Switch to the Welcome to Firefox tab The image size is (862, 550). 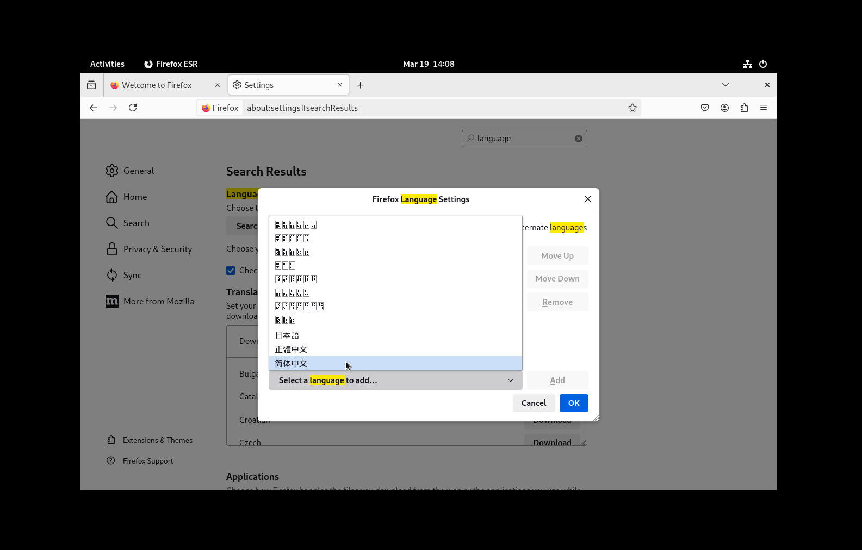pos(157,85)
